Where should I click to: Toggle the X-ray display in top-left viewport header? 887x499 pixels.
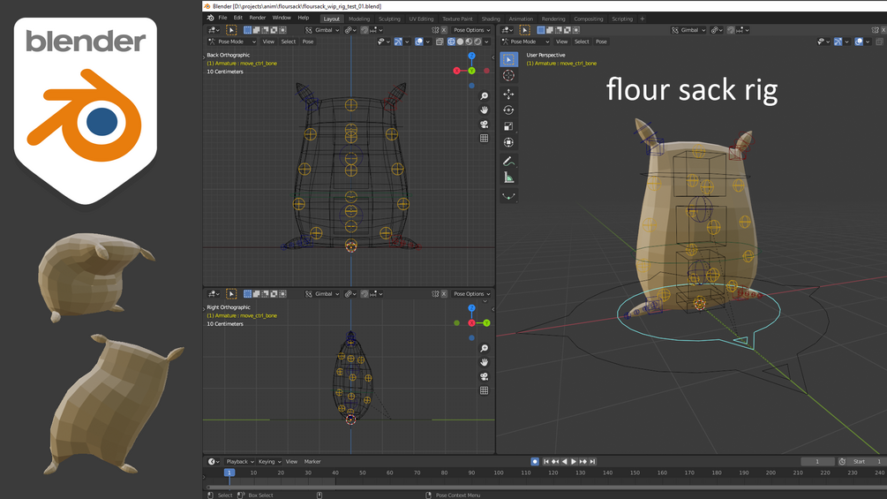[440, 42]
